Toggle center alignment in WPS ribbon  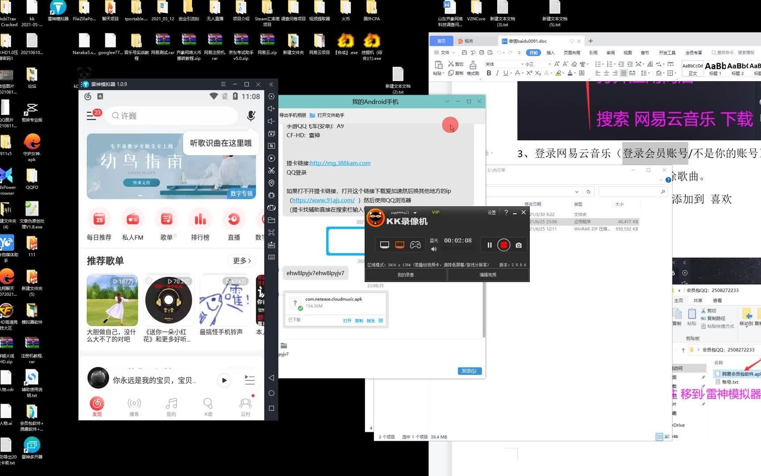606,73
